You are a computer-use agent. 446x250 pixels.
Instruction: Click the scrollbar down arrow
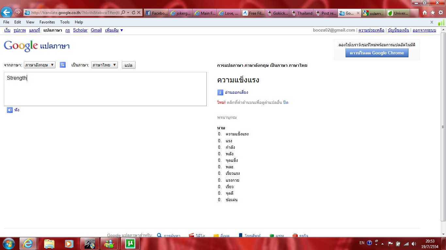tap(443, 234)
